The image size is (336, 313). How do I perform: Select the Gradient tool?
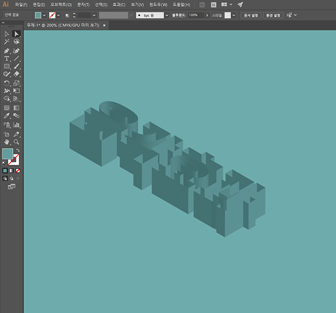(x=16, y=108)
